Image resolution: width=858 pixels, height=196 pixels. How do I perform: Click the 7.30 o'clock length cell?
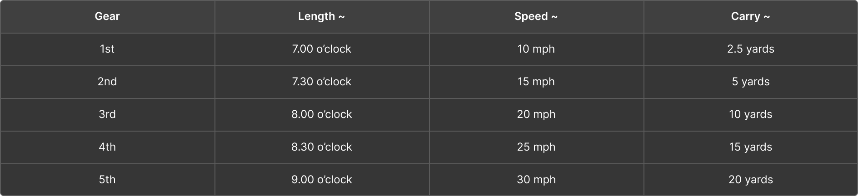coord(322,82)
